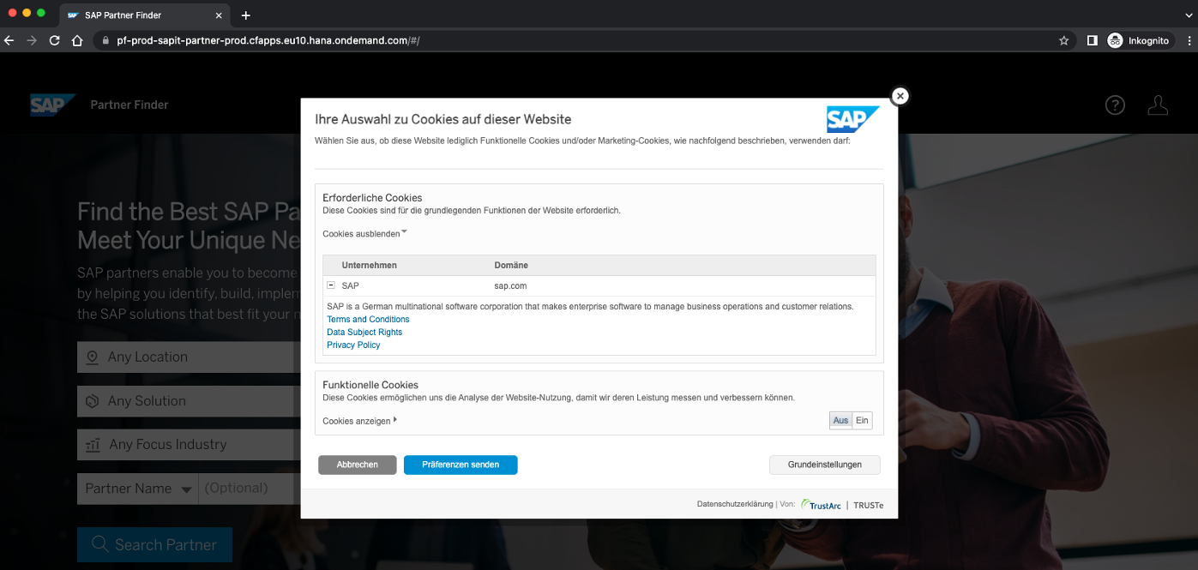This screenshot has height=570, width=1198.
Task: Open a new browser tab with plus
Action: point(246,15)
